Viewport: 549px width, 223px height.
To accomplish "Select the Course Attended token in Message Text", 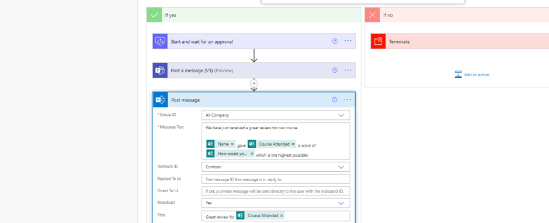I will [272, 144].
